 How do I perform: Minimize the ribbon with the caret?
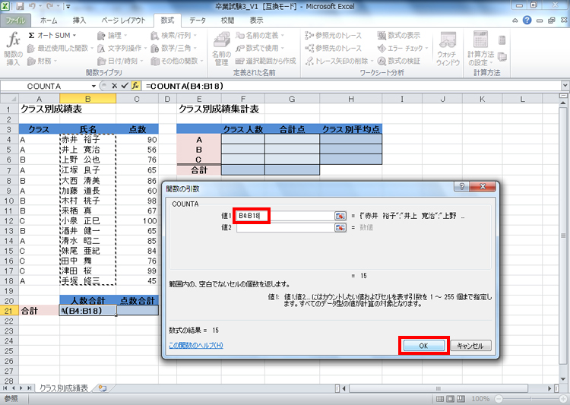[515, 21]
